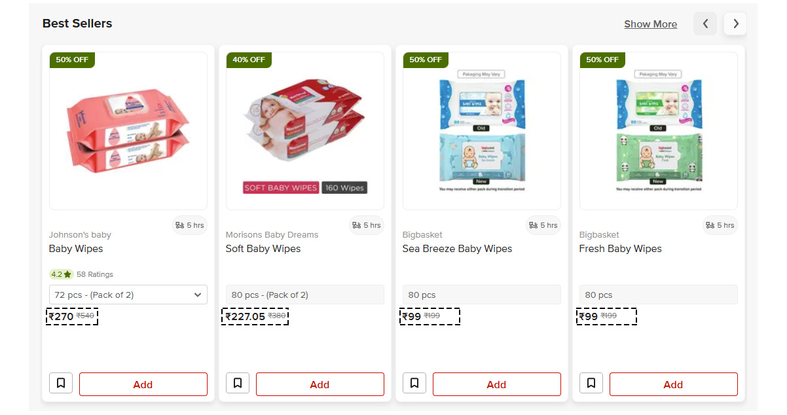This screenshot has height=415, width=787.
Task: Add Sea Breeze Baby Wipes to basket
Action: tap(496, 384)
